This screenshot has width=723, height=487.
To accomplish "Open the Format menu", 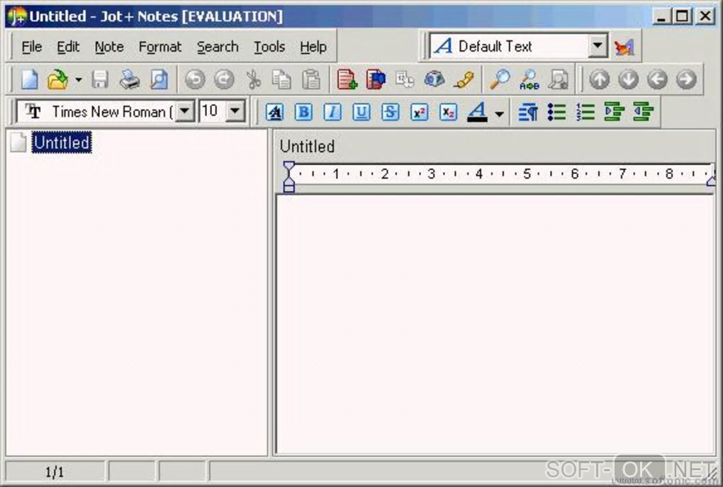I will 160,47.
